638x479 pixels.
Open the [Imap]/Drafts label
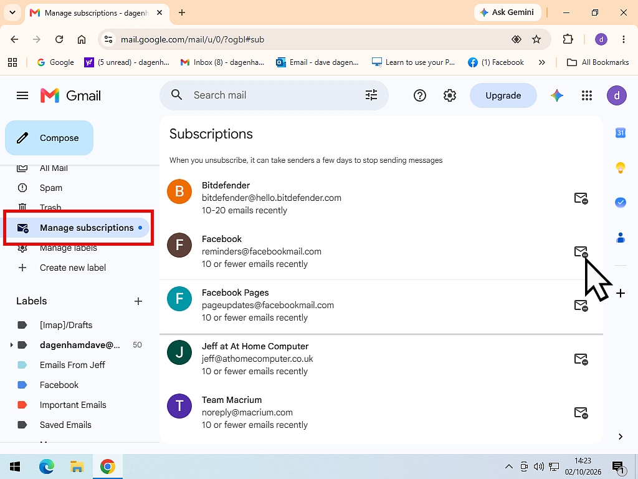66,325
